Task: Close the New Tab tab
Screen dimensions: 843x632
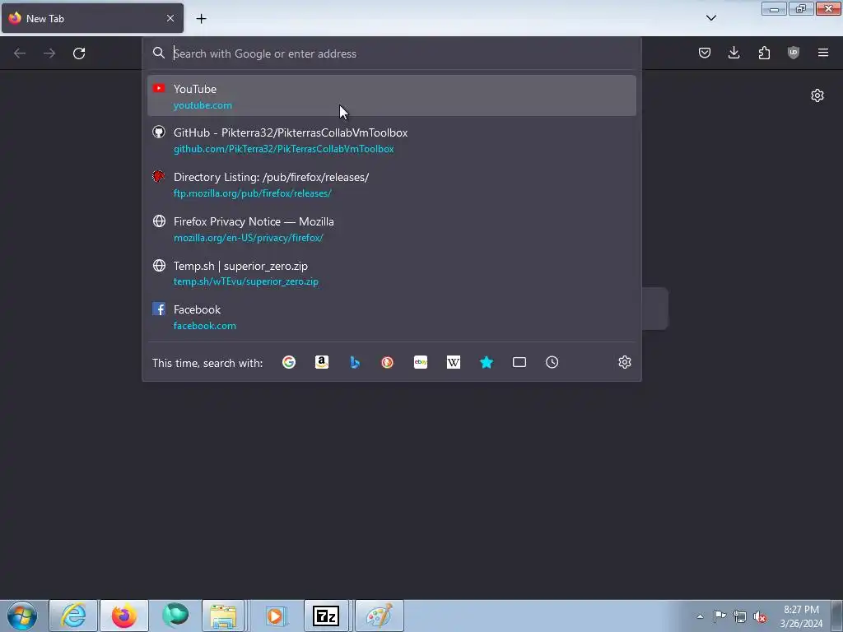Action: coord(170,18)
